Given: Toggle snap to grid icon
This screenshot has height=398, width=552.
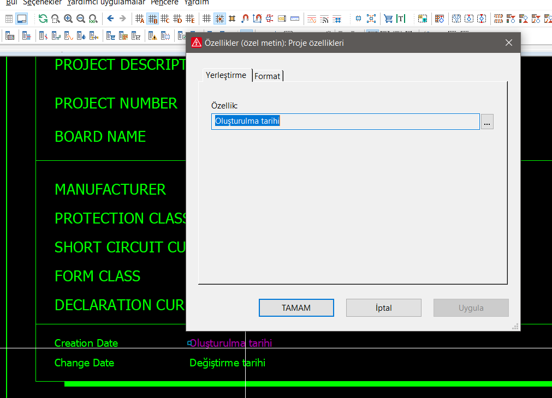Looking at the screenshot, I should click(x=219, y=19).
